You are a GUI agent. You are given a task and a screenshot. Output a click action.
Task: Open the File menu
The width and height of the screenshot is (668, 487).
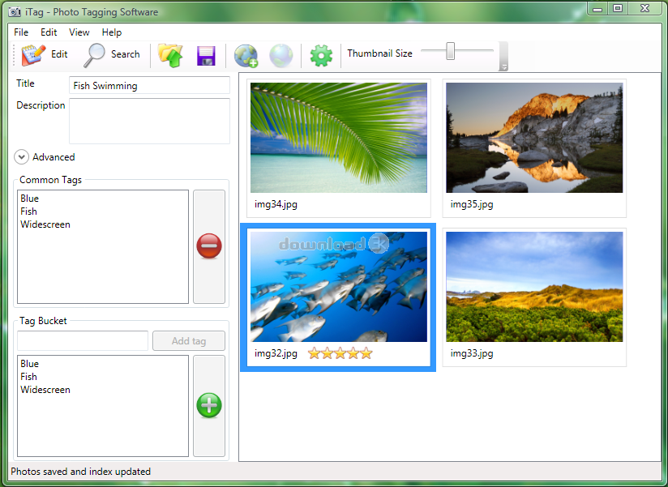pyautogui.click(x=21, y=32)
